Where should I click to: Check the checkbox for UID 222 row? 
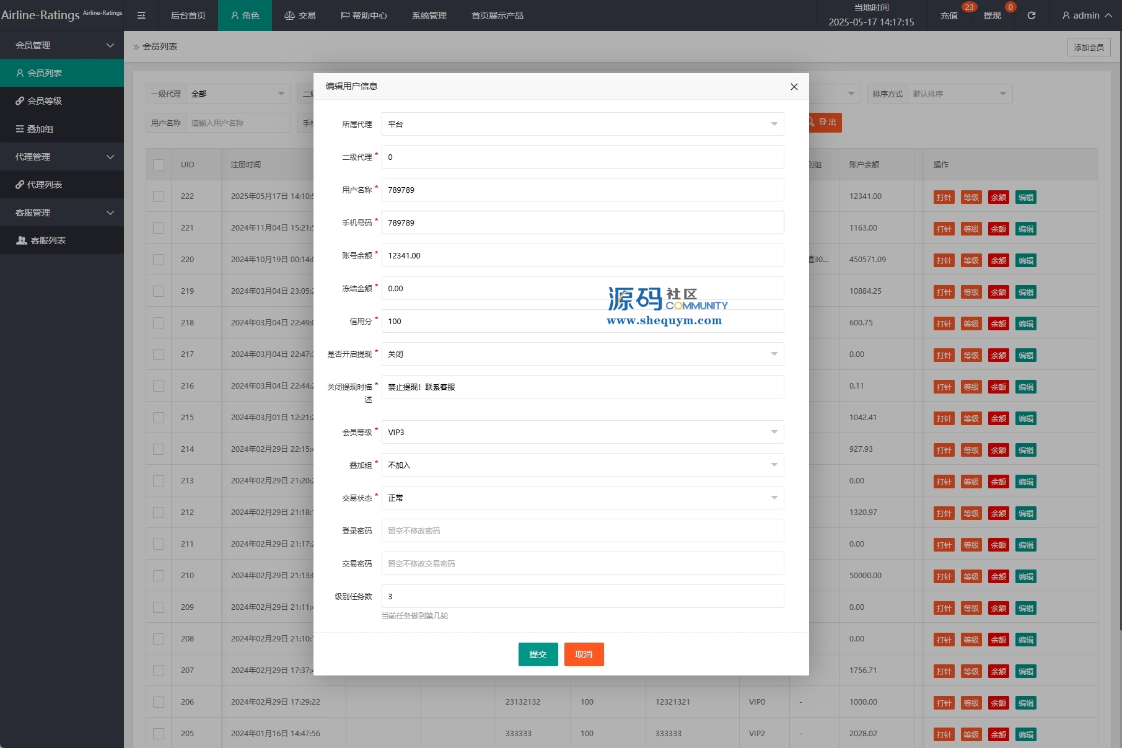159,196
